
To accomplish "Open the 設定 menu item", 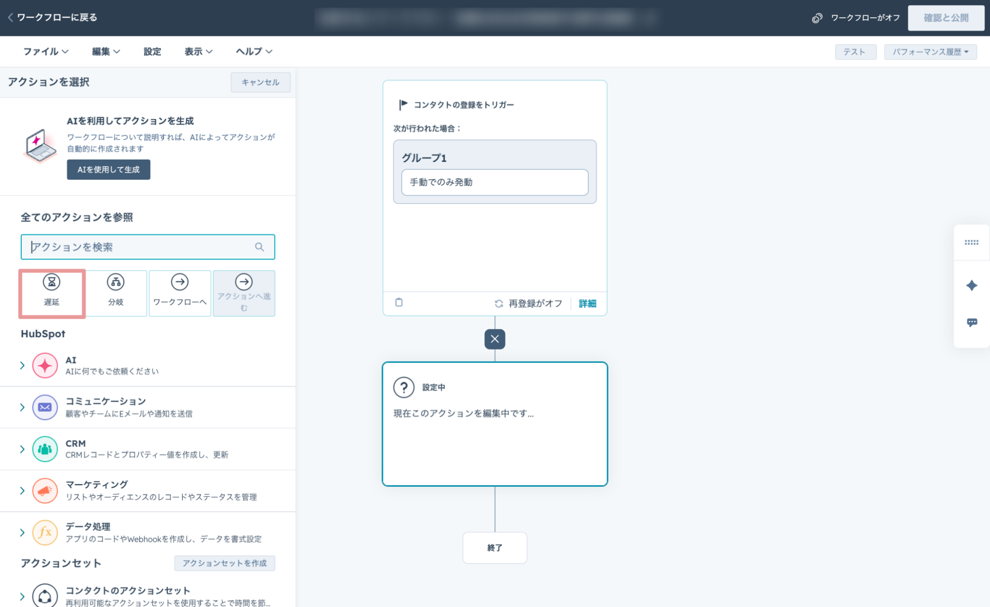I will pos(152,51).
